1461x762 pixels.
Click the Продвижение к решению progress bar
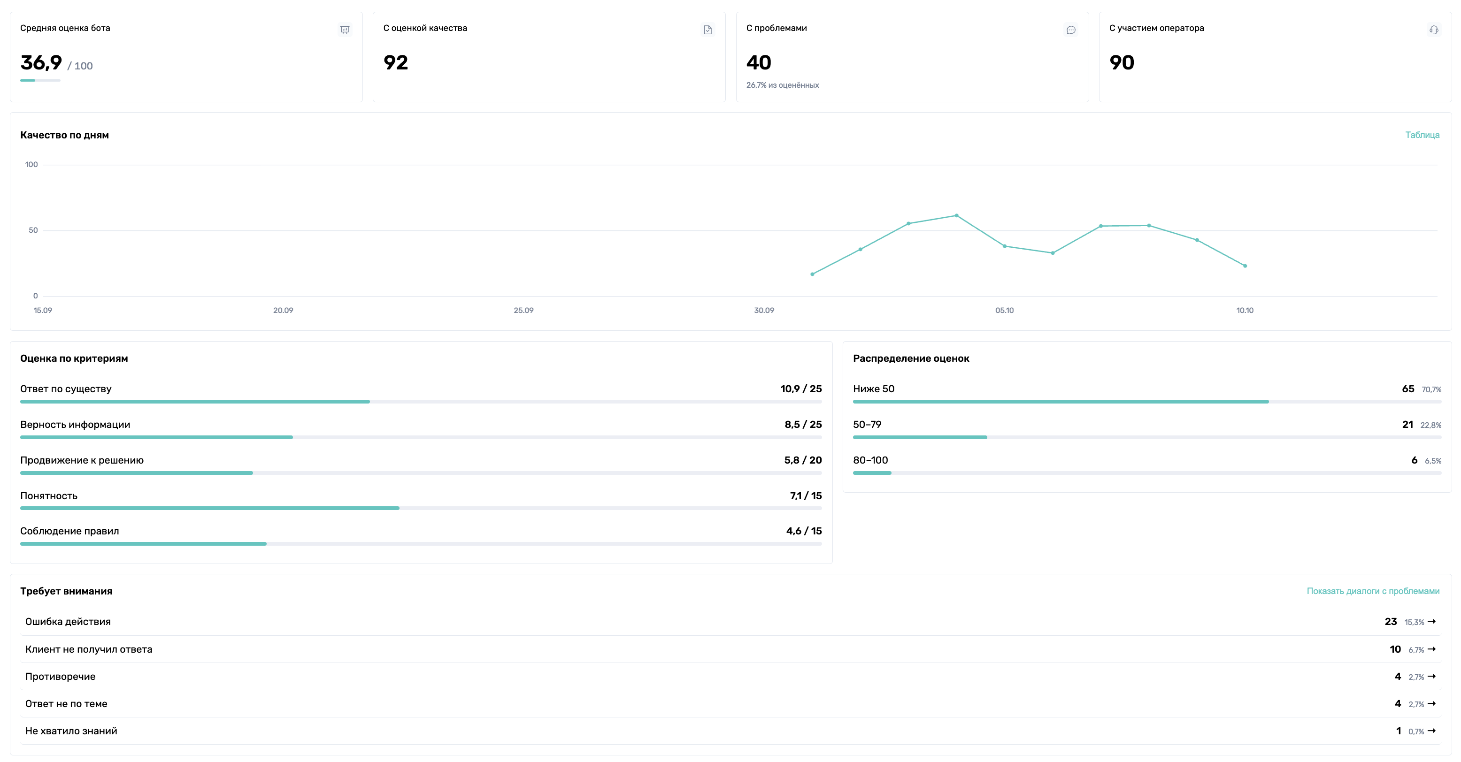[421, 473]
